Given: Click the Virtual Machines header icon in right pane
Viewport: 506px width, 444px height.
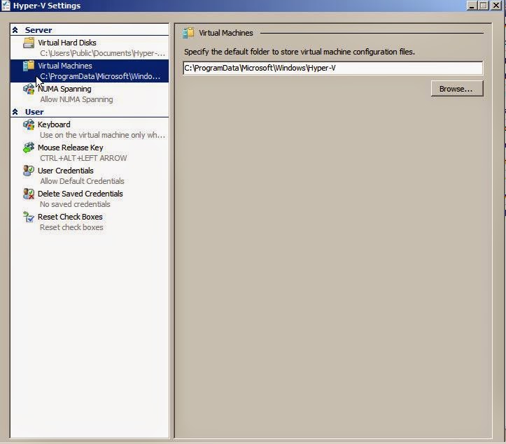Looking at the screenshot, I should pos(188,33).
